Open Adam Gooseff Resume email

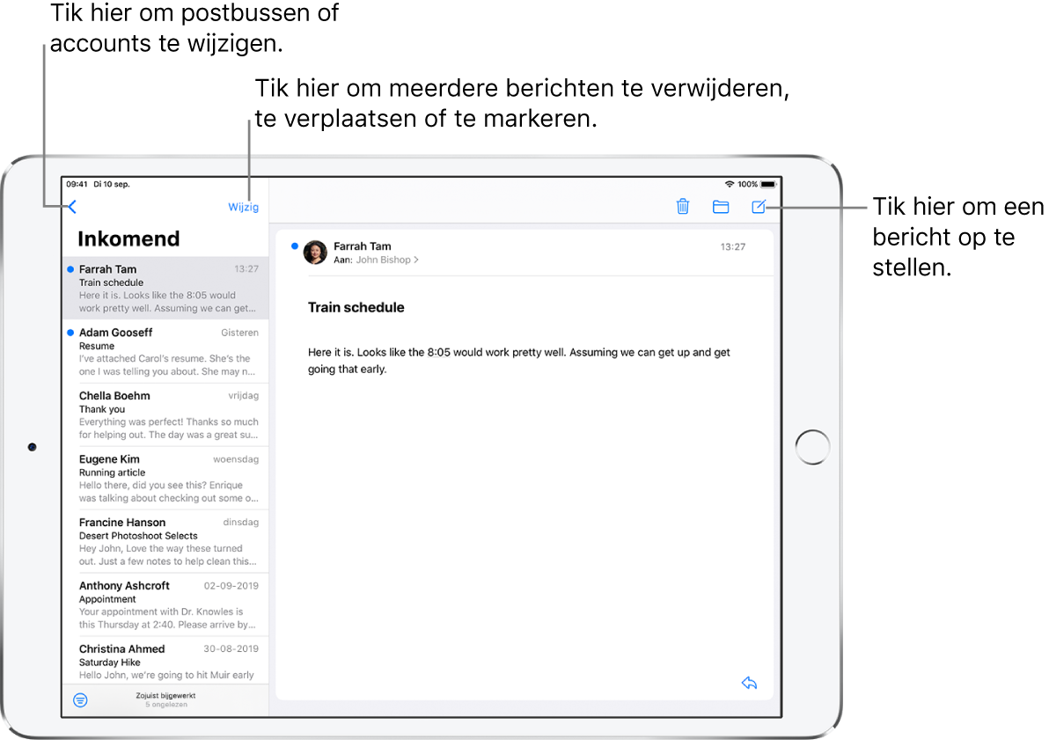(166, 352)
